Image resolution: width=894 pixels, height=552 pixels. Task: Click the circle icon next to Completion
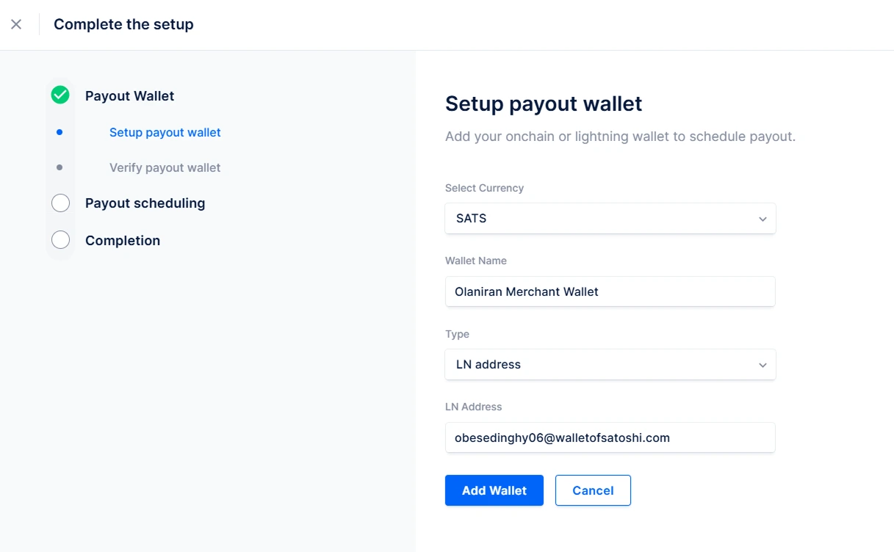(x=60, y=240)
